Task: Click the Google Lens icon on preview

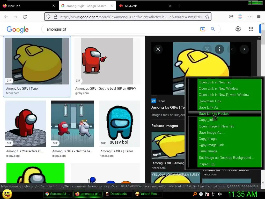Action: 207,49
